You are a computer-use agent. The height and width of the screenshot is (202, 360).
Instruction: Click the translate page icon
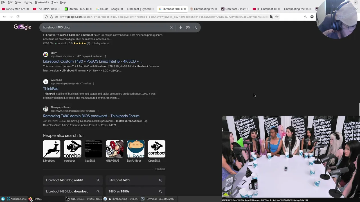271,17
